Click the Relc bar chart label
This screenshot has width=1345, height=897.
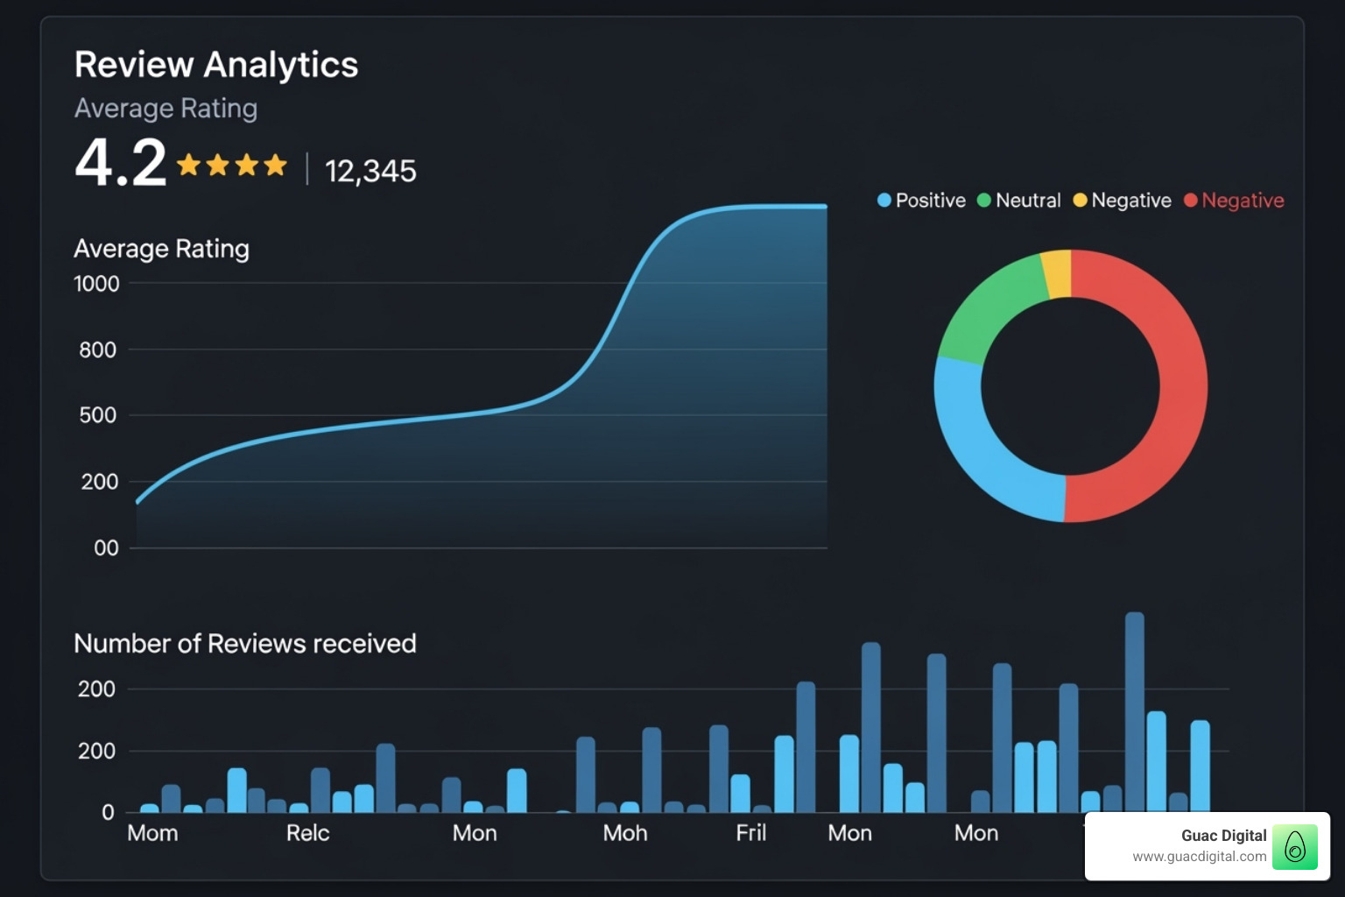[307, 833]
